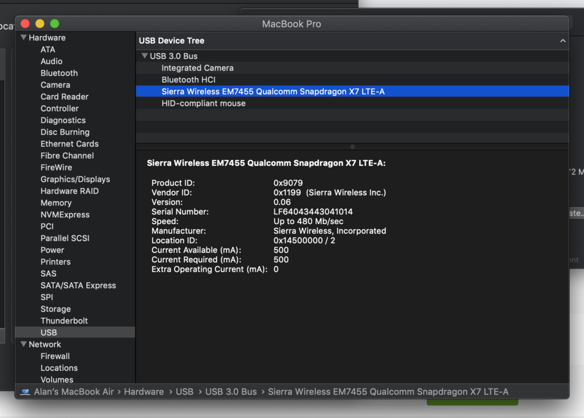Select Locations under Network
Viewport: 584px width, 418px height.
(x=59, y=368)
